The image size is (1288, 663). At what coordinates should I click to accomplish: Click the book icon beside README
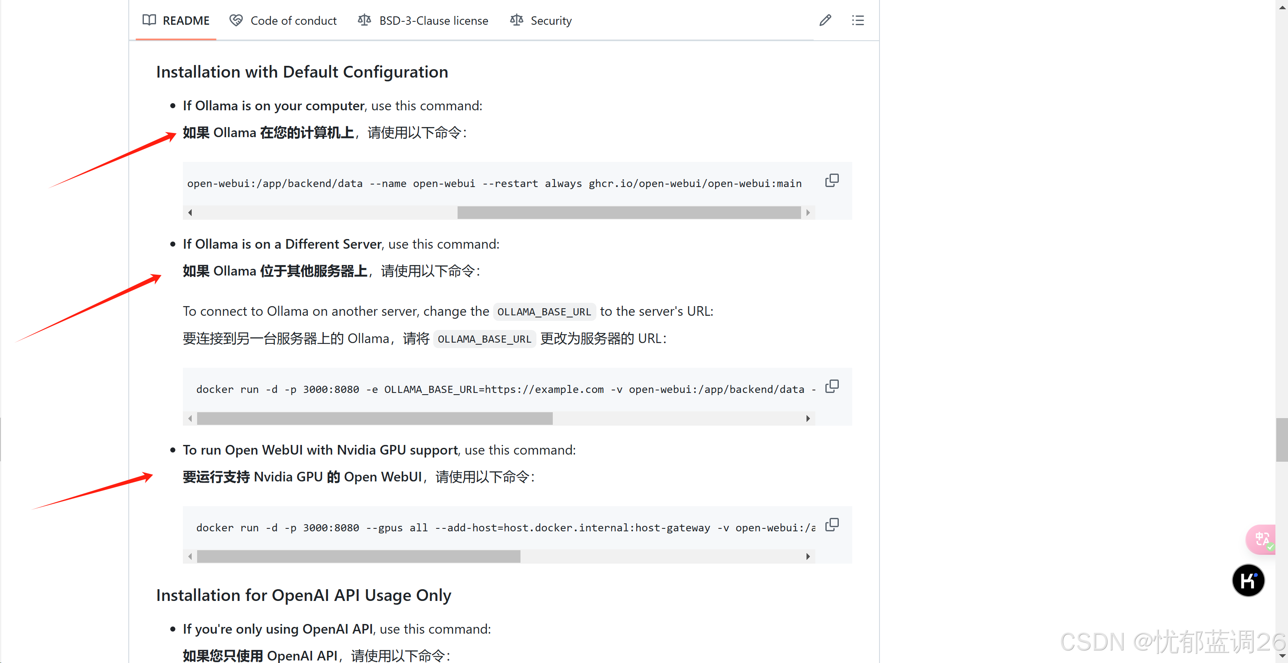click(x=149, y=21)
